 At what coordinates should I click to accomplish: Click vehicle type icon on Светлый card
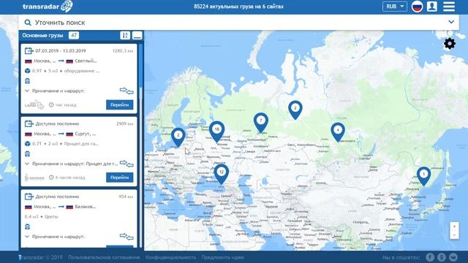click(28, 81)
